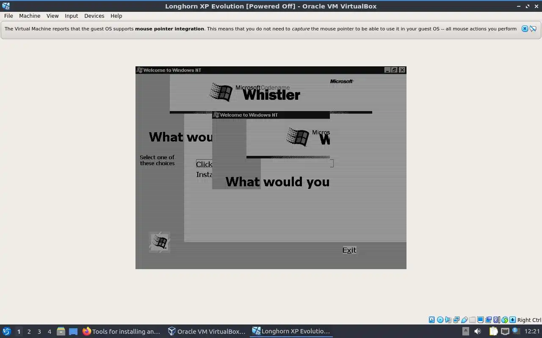Screen dimensions: 542x338
Task: Click network adapters status icon
Action: click(456, 320)
